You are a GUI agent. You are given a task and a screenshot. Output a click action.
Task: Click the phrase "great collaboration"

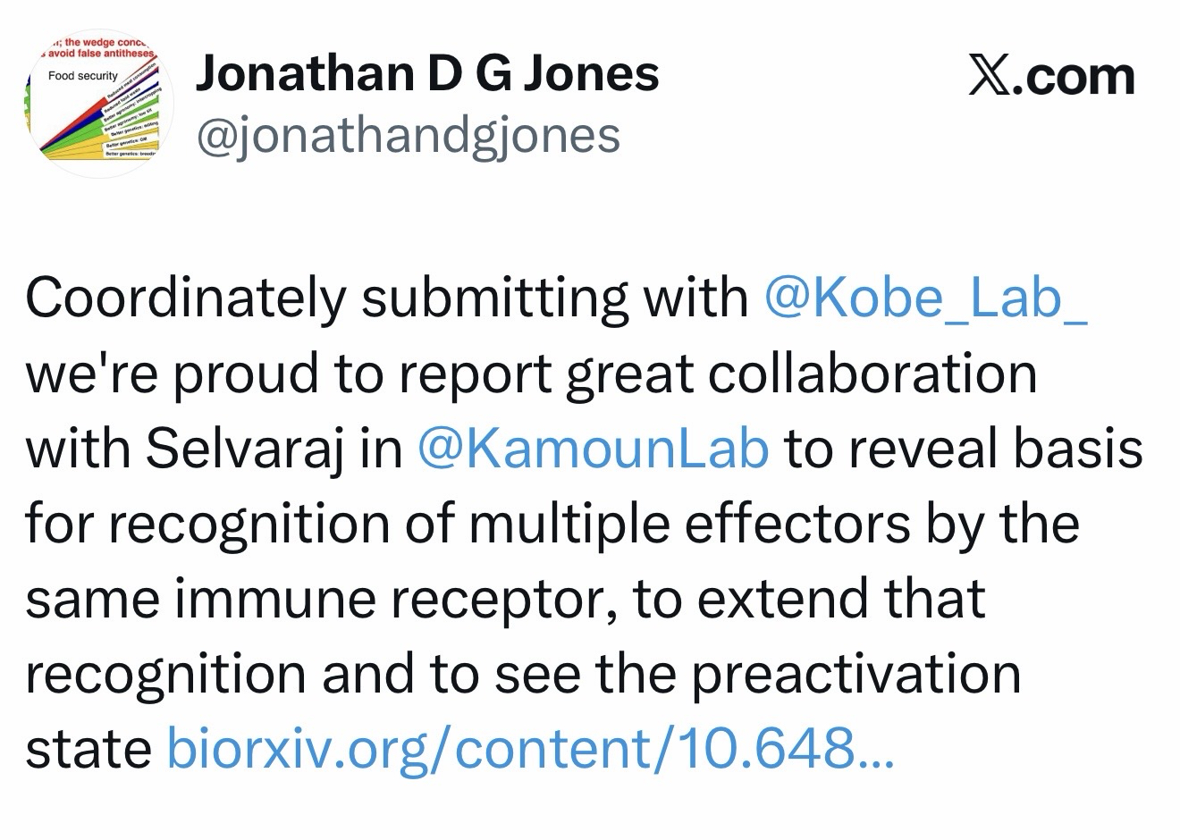click(x=801, y=374)
